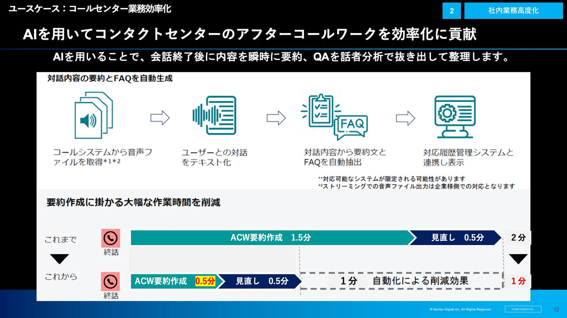Click the arrow before the FAQ extraction step
Image resolution: width=567 pixels, height=318 pixels.
coord(277,117)
